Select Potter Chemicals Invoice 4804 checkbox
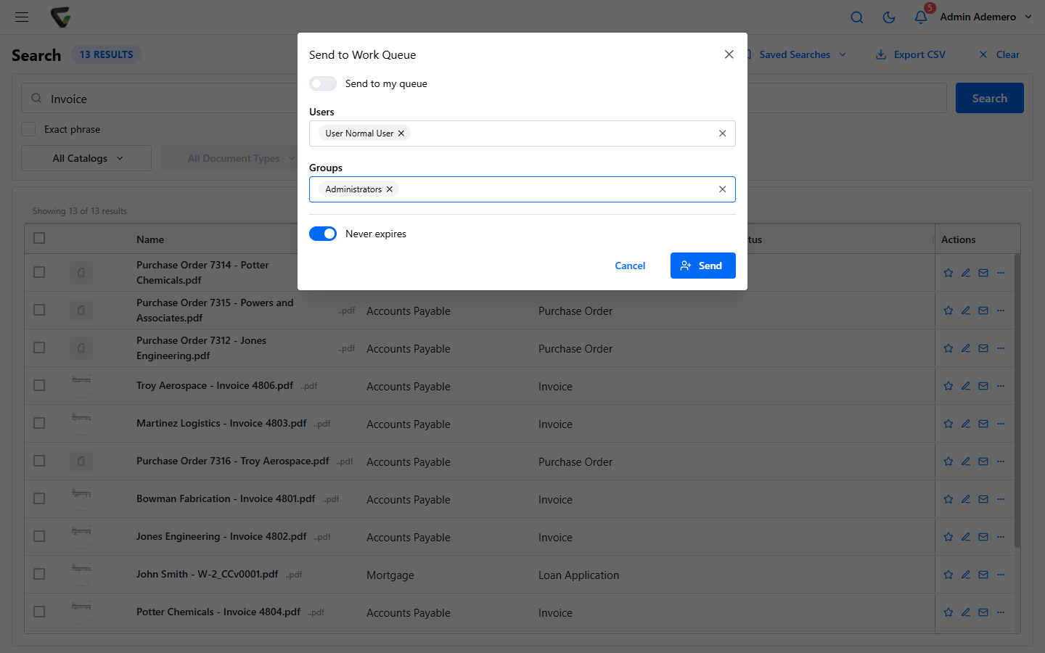 coord(39,612)
